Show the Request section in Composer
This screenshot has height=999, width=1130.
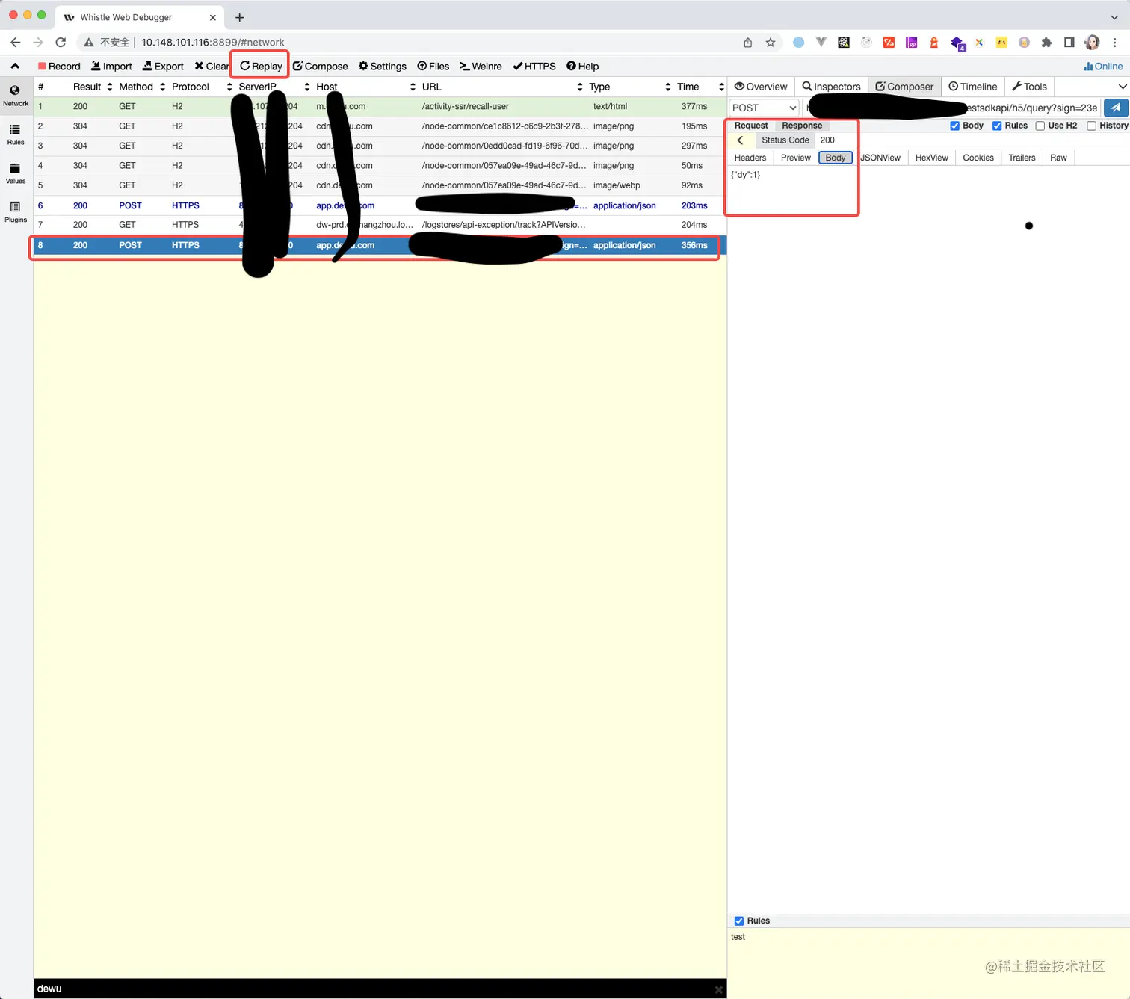(751, 126)
